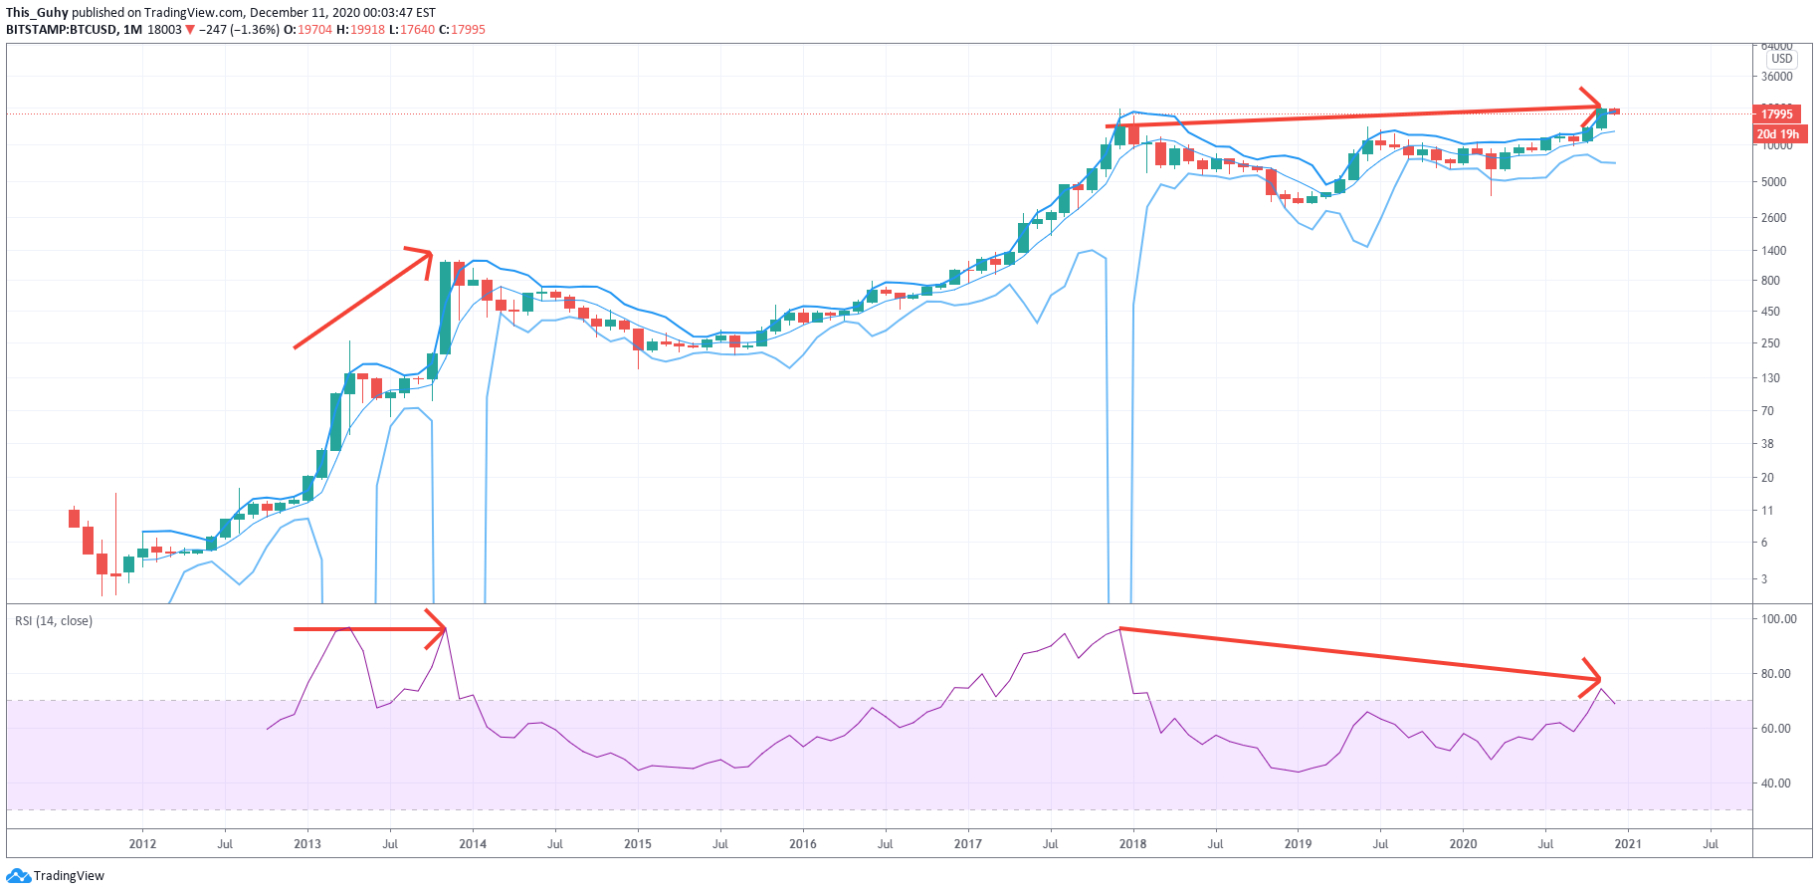Click the open value O:19704
1819x894 pixels.
point(308,30)
